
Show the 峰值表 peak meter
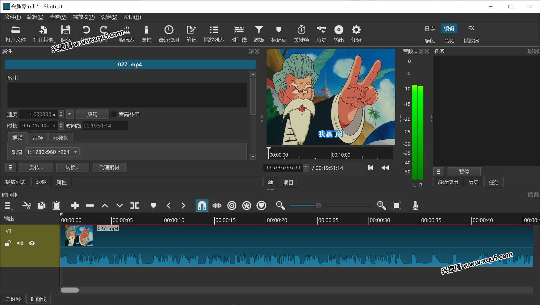click(126, 34)
